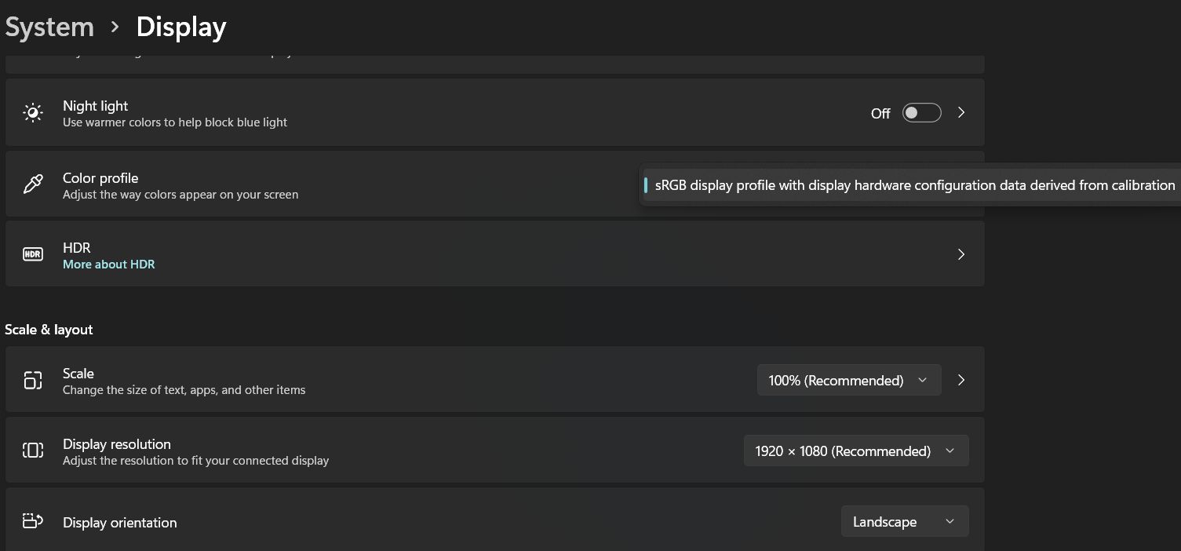This screenshot has width=1181, height=551.
Task: Click the Display orientation row label
Action: (x=120, y=523)
